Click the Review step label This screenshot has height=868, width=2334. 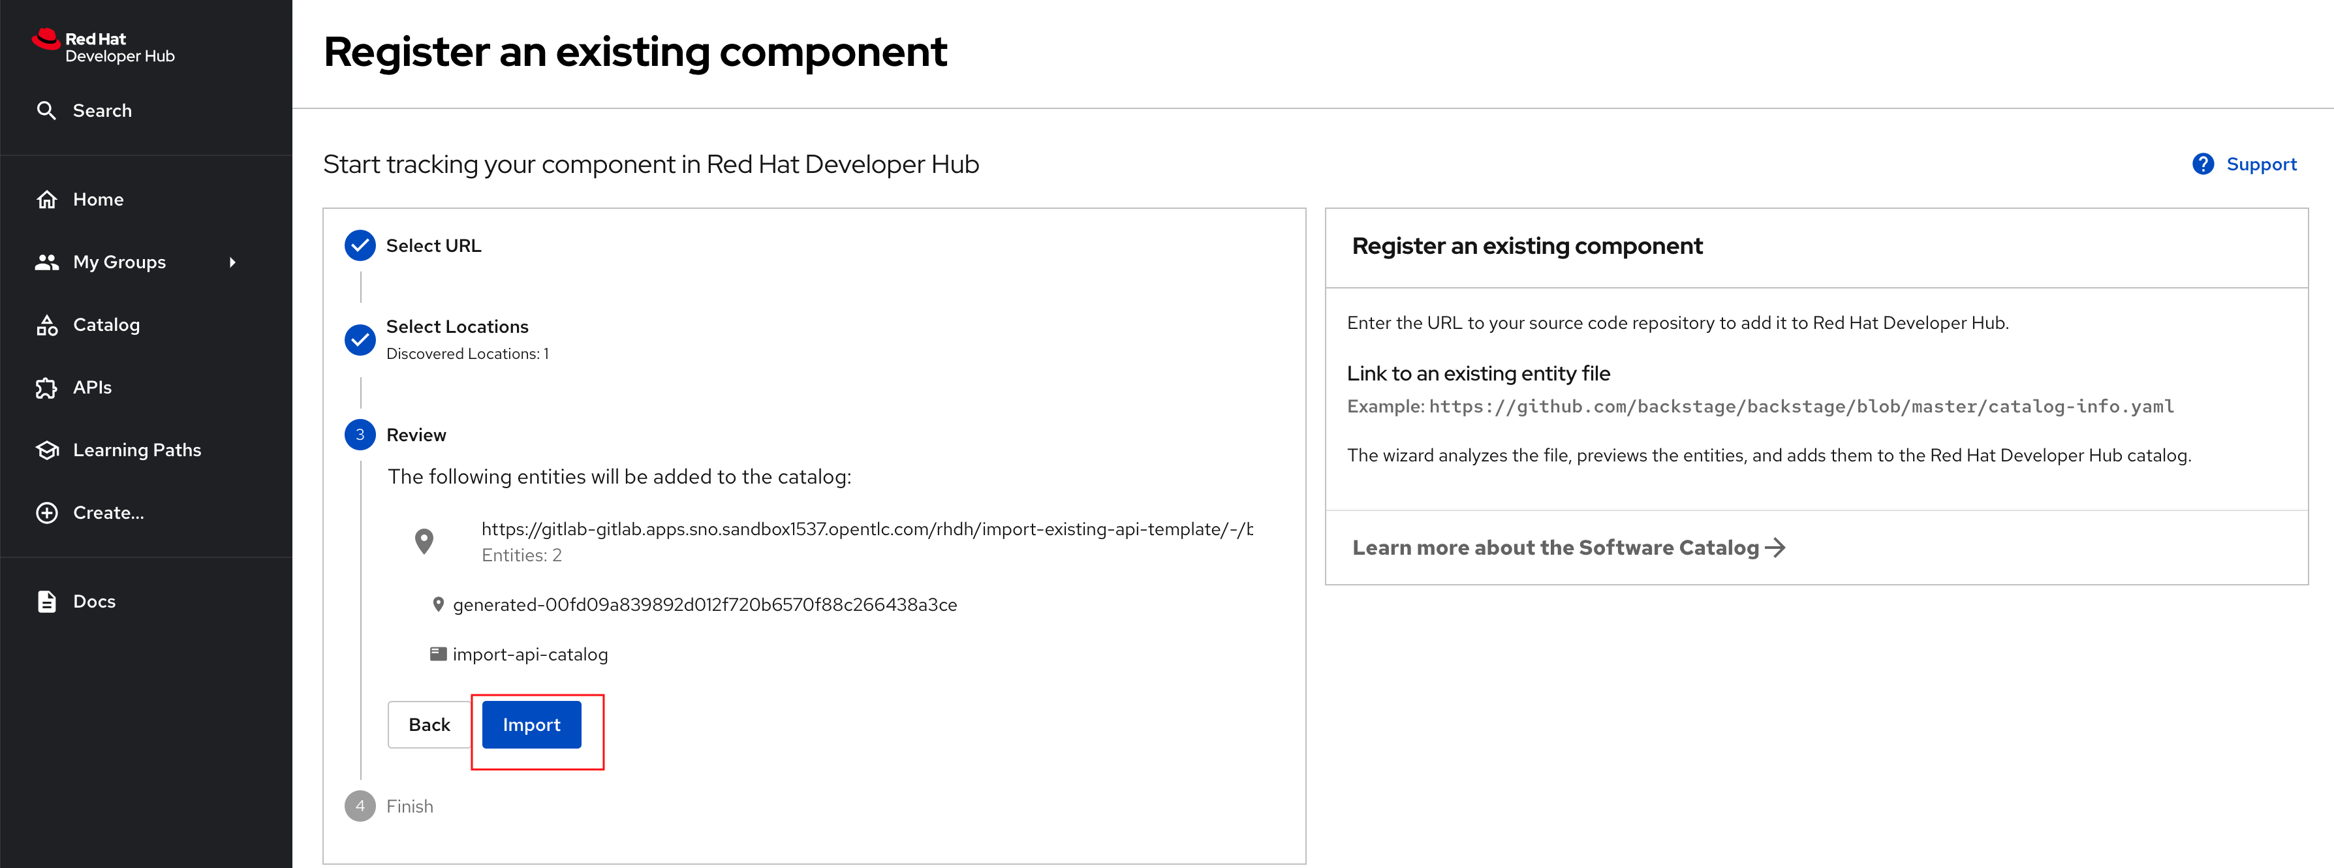click(x=416, y=435)
